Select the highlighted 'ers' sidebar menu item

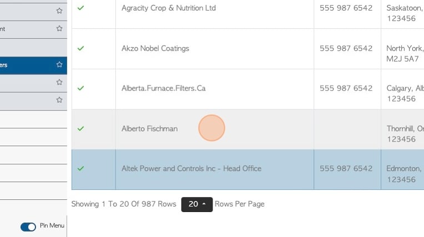coord(33,65)
